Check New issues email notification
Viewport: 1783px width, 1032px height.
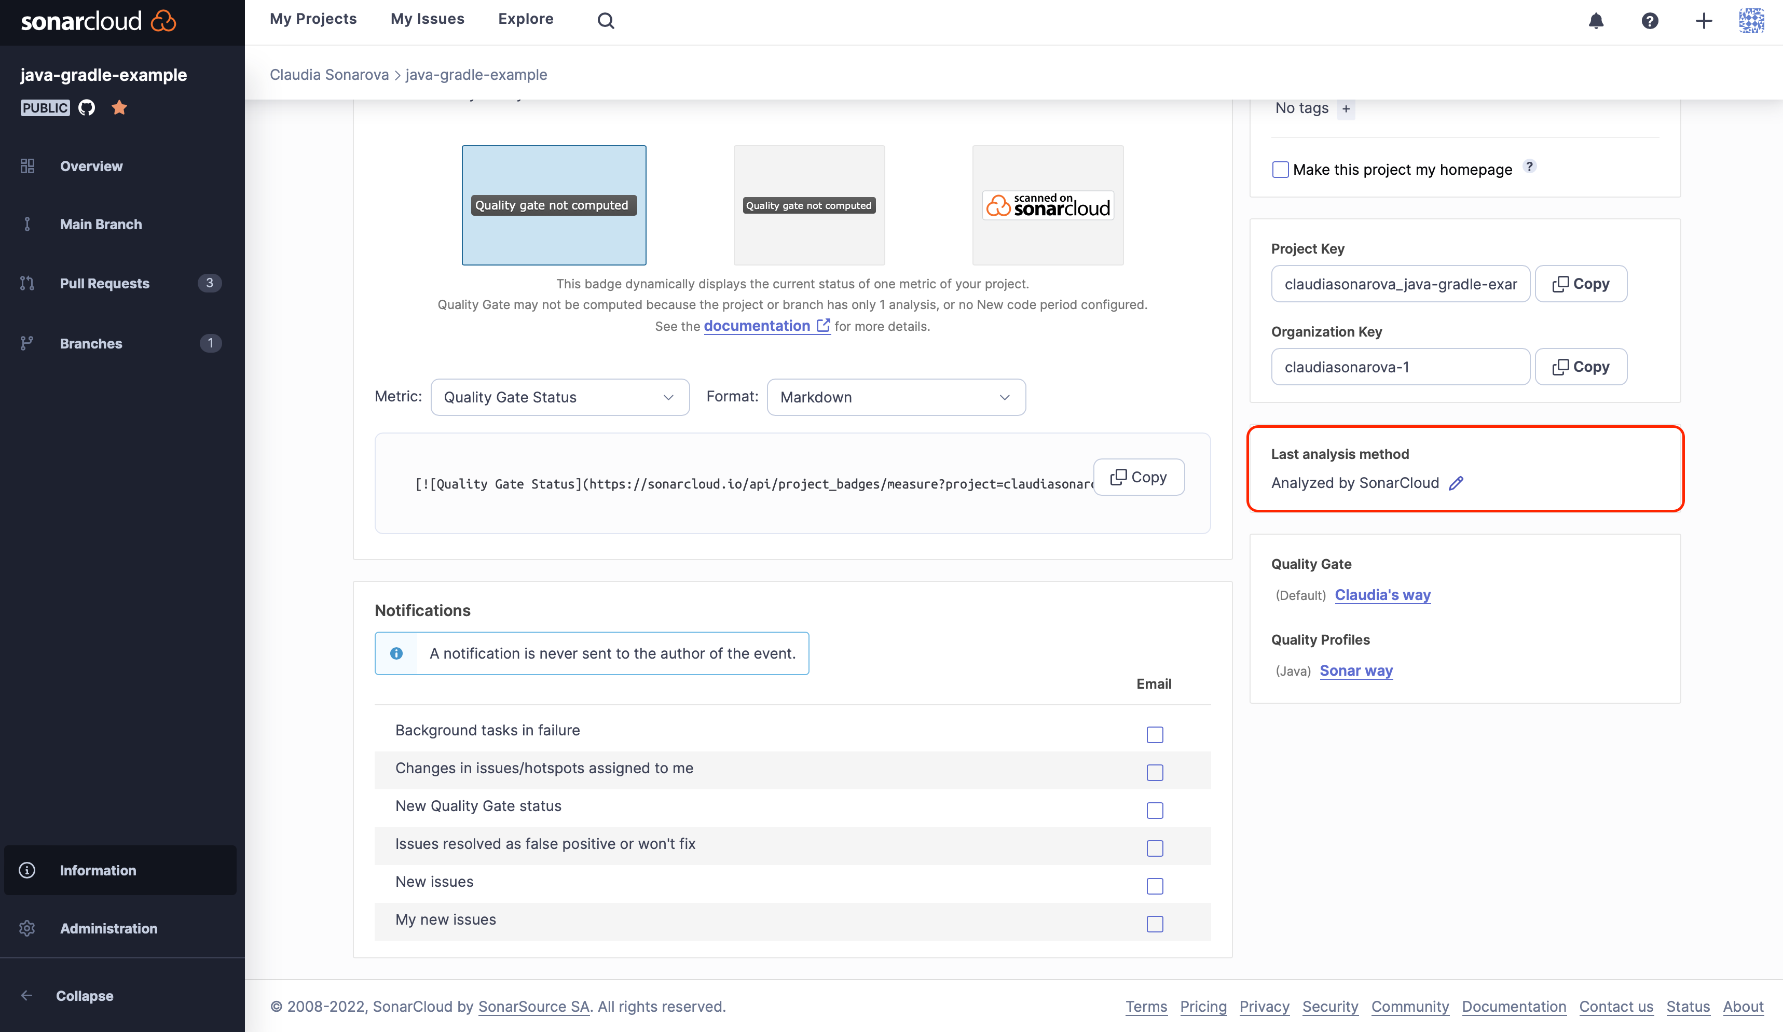click(1155, 886)
